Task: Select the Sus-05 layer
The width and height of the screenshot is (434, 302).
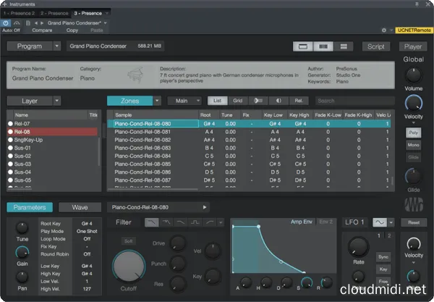Action: (53, 180)
